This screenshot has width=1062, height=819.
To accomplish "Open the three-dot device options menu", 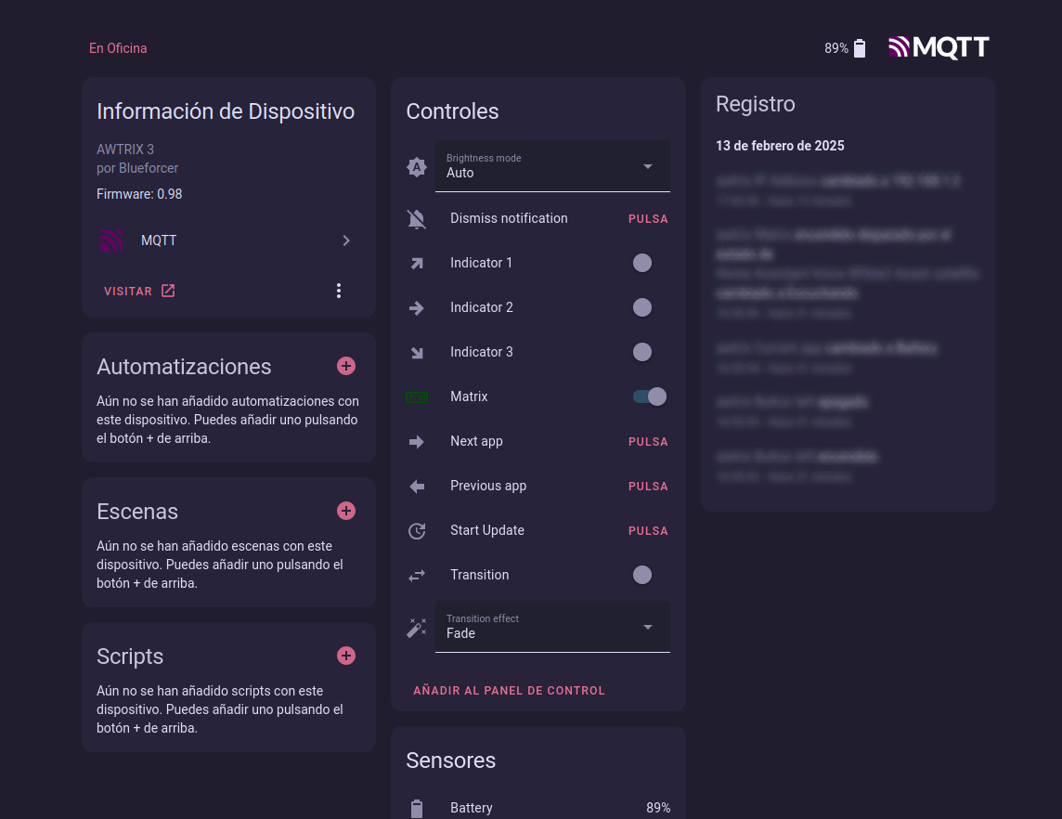I will tap(339, 291).
